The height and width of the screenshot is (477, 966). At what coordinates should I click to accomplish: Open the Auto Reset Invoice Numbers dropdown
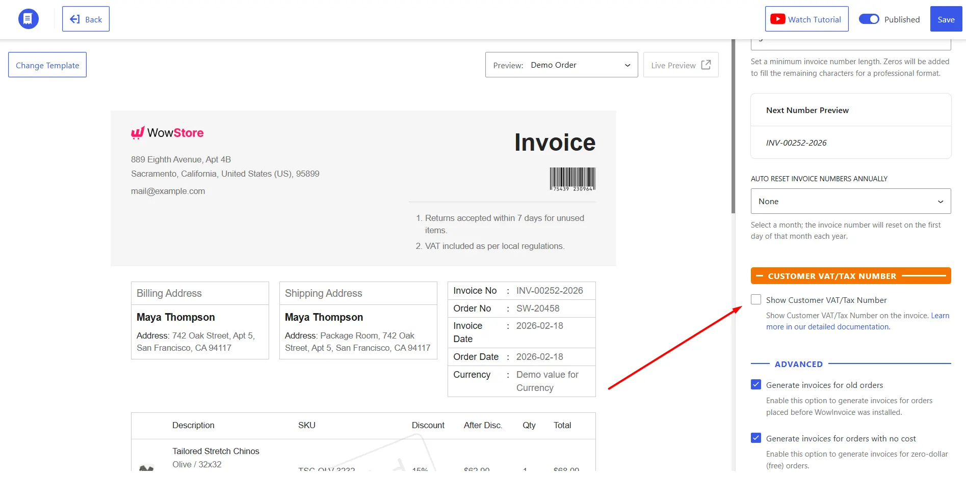(850, 201)
